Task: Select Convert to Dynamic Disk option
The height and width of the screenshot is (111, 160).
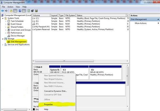Action: 55,91
